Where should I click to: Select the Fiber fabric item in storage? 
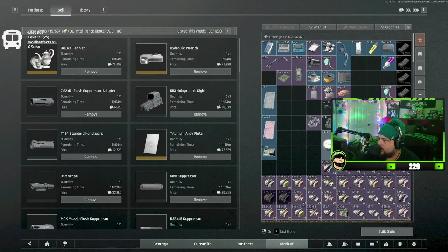tap(269, 100)
